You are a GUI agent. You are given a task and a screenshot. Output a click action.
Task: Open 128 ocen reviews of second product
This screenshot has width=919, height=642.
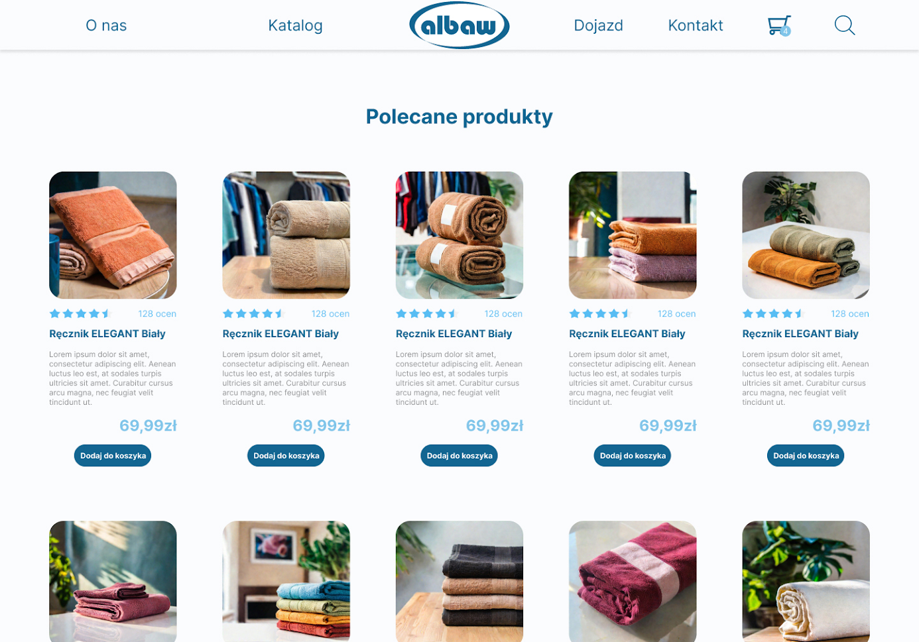coord(330,314)
